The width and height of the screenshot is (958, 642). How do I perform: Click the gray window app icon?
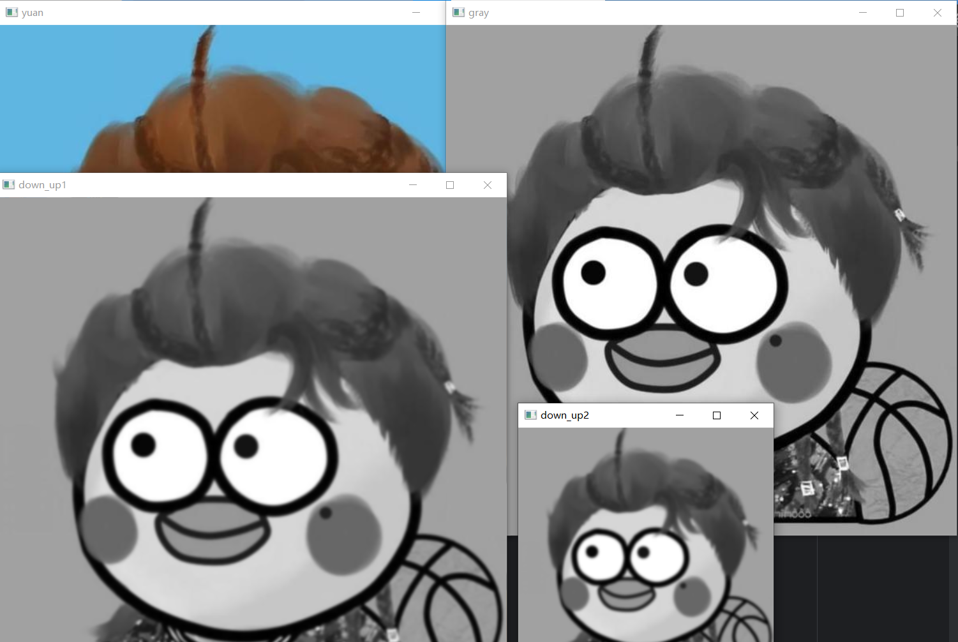click(x=458, y=12)
